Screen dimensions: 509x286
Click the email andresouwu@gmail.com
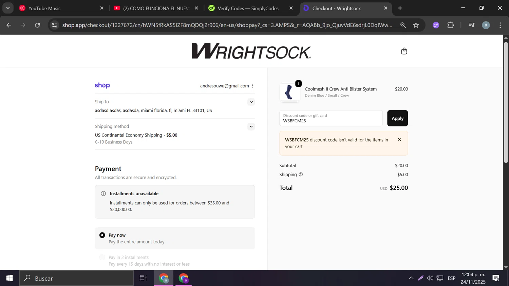(x=224, y=86)
